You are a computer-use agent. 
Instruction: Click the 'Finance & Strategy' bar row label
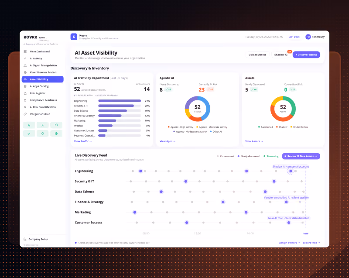[x=84, y=116]
